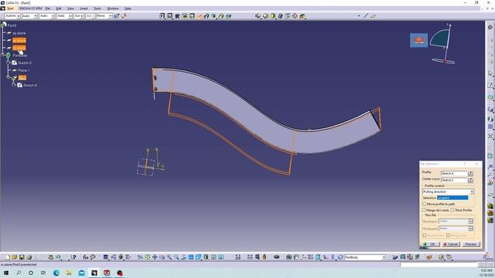Click the Center curve Sketch.3 edit icon
The image size is (495, 278).
(x=470, y=180)
